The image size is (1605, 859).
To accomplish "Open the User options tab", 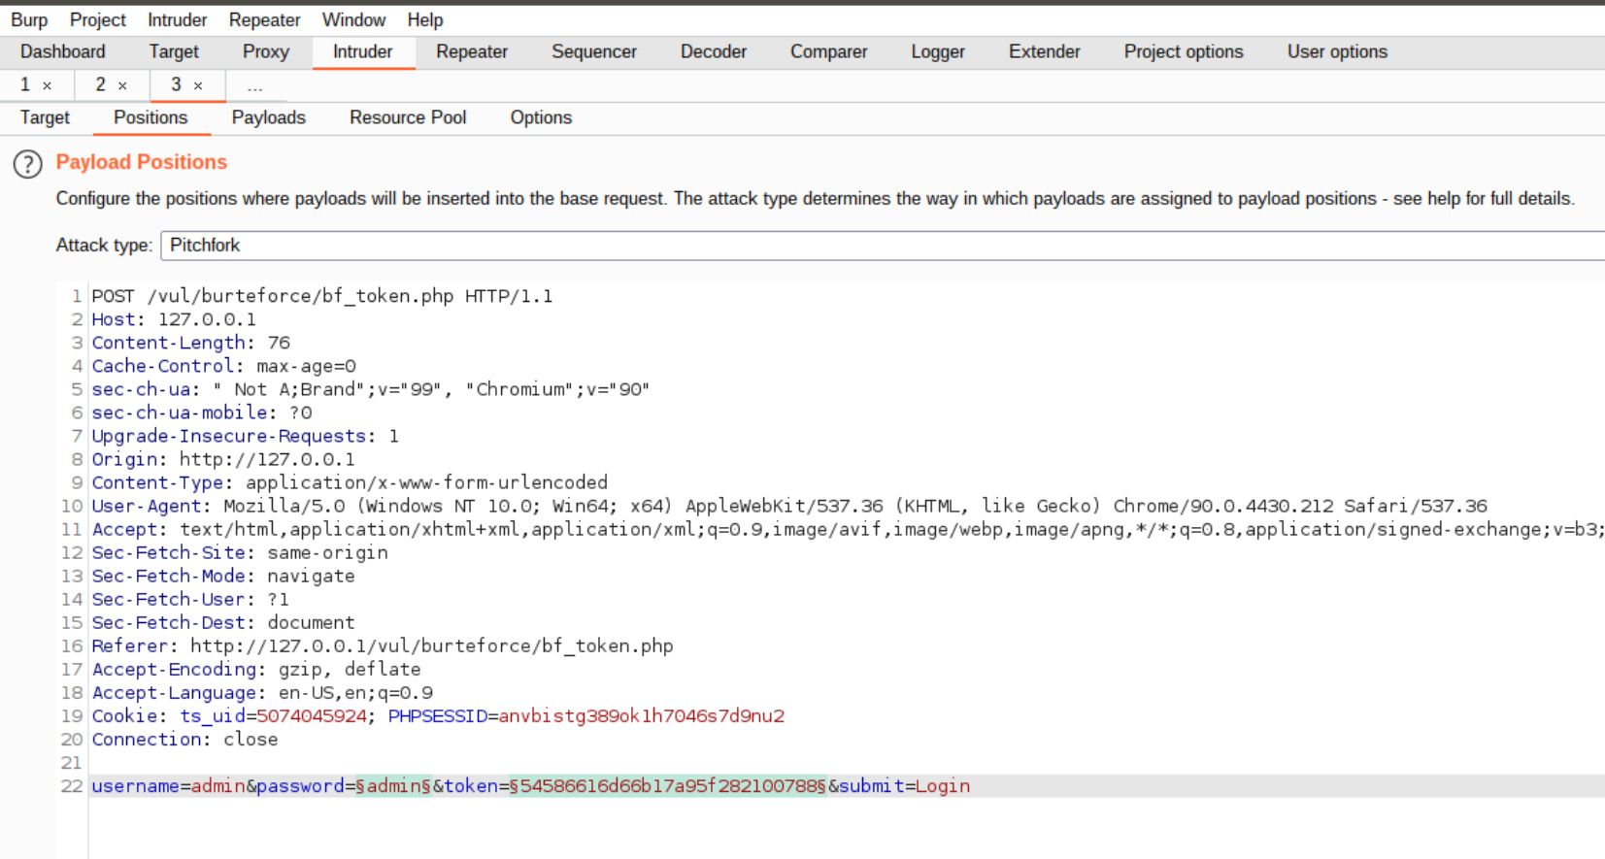I will coord(1337,52).
